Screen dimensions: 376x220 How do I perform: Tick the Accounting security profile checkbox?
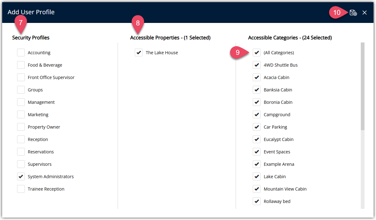21,52
